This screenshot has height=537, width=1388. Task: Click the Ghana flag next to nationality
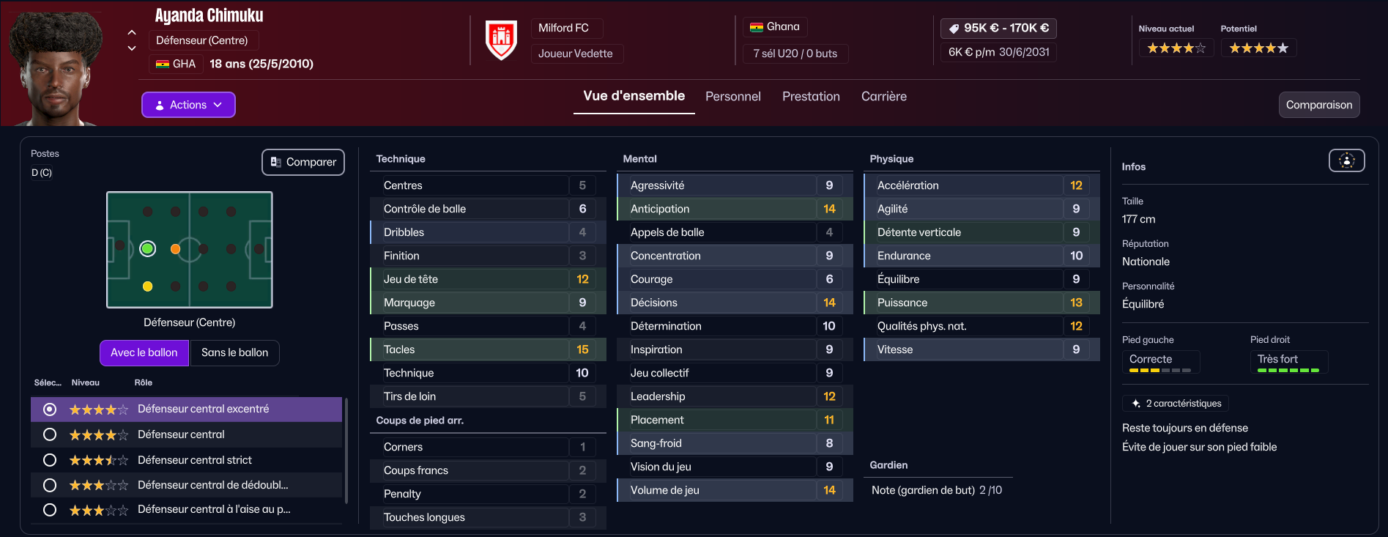pos(757,27)
